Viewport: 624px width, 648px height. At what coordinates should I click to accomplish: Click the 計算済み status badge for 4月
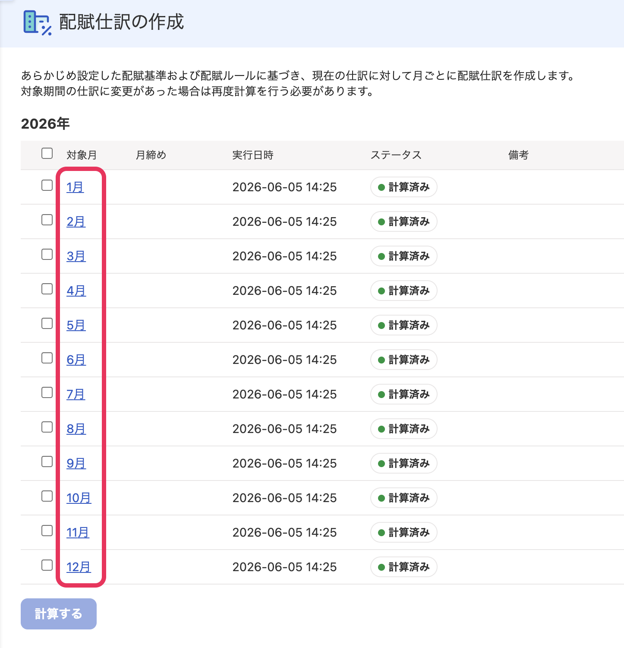click(404, 291)
